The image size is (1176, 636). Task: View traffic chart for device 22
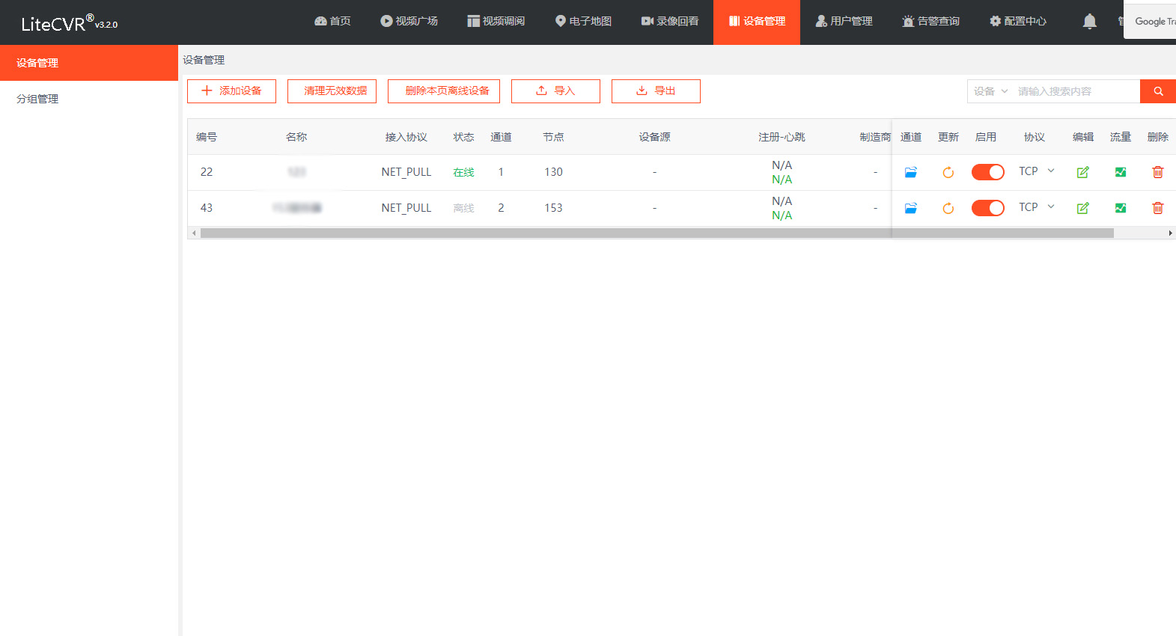[x=1120, y=172]
